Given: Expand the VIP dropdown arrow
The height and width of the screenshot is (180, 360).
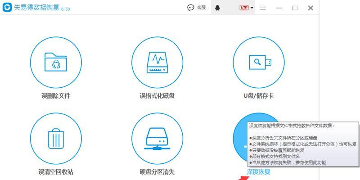Looking at the screenshot, I should click(252, 8).
